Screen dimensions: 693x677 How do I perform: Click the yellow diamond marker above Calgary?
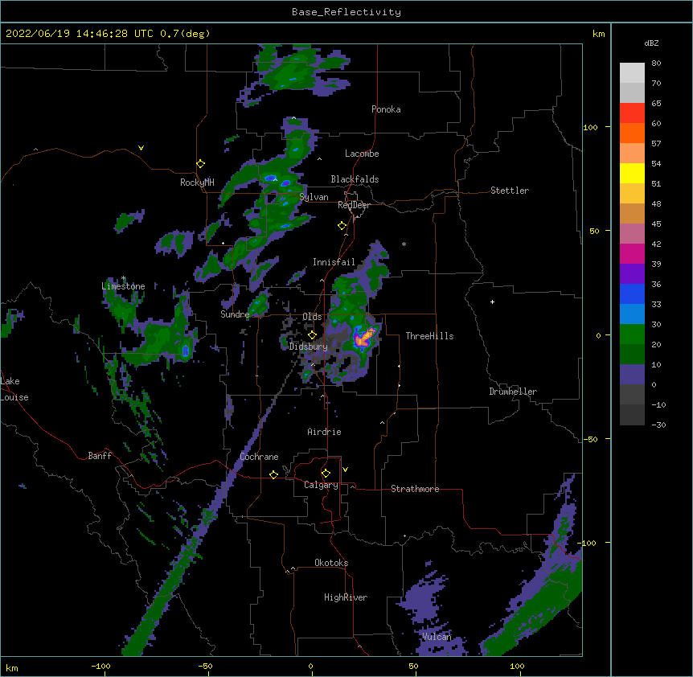click(326, 474)
